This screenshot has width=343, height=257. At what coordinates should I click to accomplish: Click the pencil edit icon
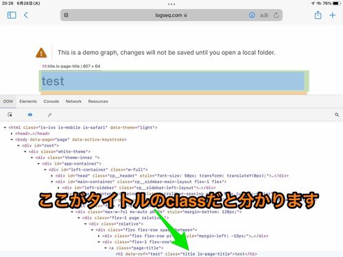click(49, 114)
